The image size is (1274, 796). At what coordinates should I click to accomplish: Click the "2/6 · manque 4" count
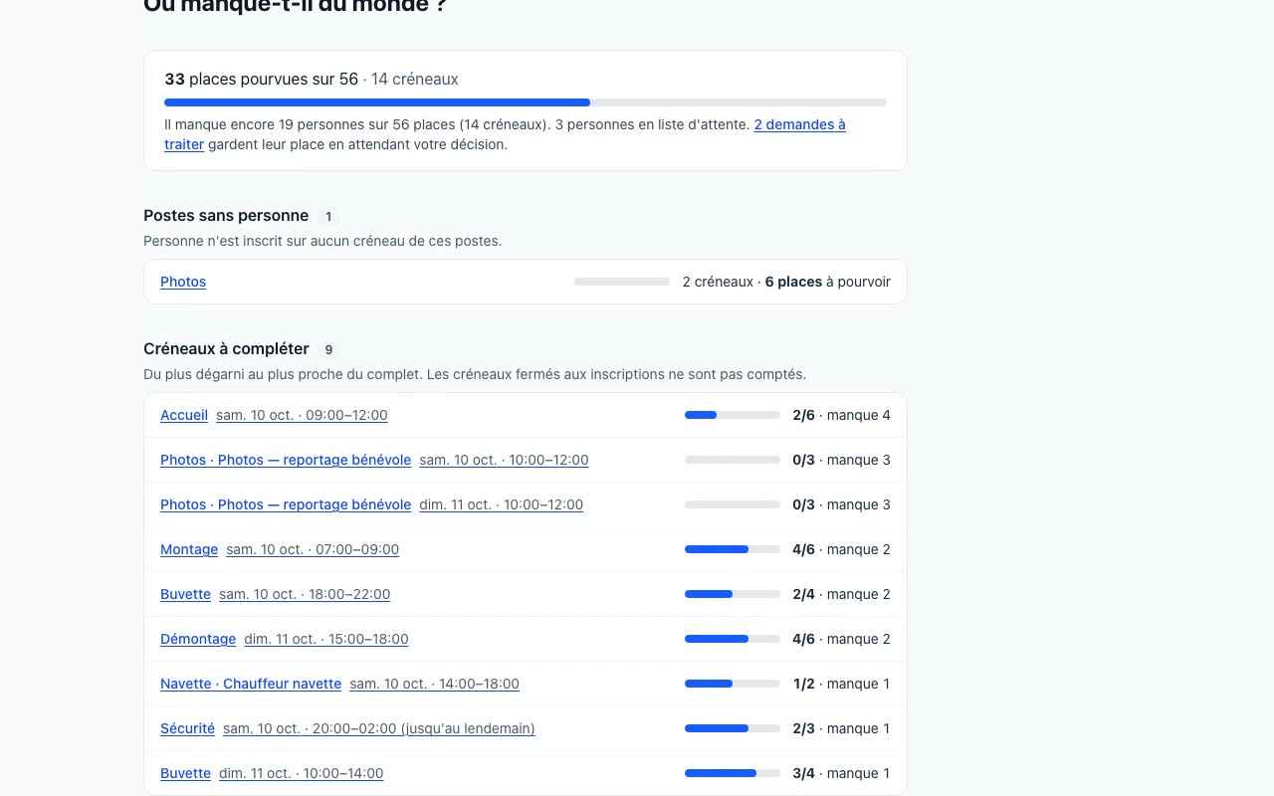(x=842, y=415)
